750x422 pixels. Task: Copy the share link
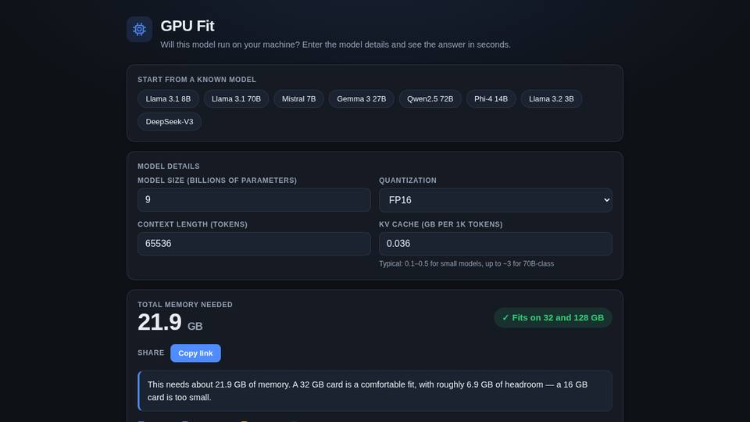point(195,353)
